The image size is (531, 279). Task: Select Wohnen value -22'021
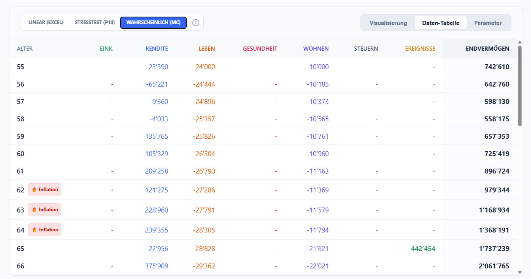point(318,266)
